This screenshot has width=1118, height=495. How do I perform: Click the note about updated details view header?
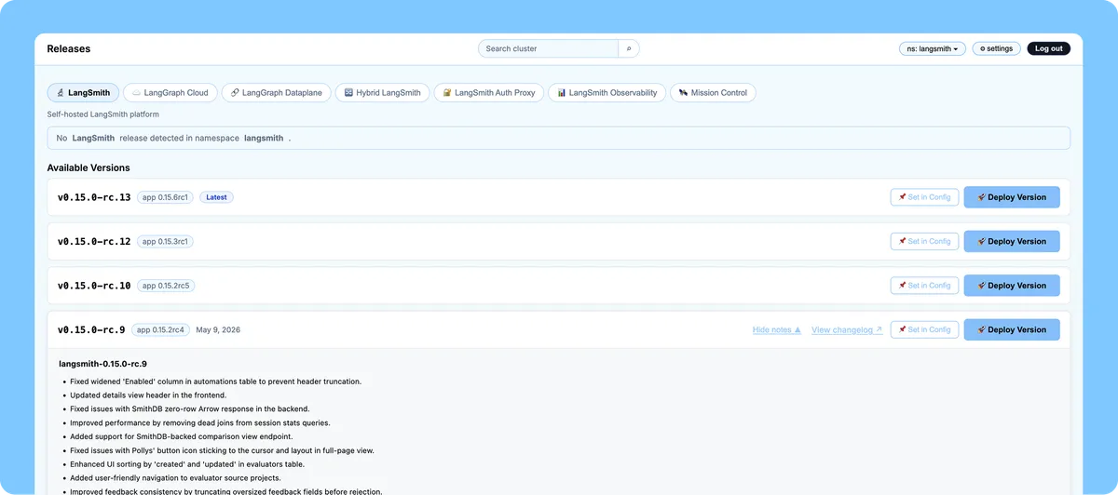pyautogui.click(x=148, y=395)
